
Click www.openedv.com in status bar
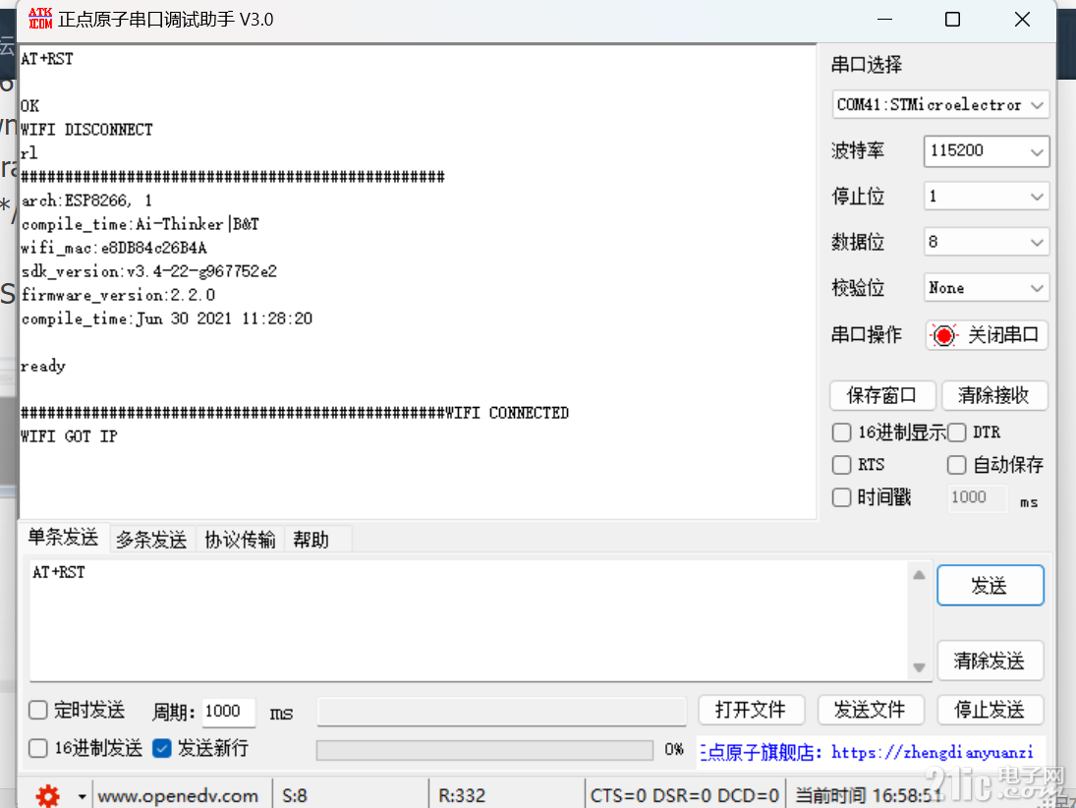[179, 796]
